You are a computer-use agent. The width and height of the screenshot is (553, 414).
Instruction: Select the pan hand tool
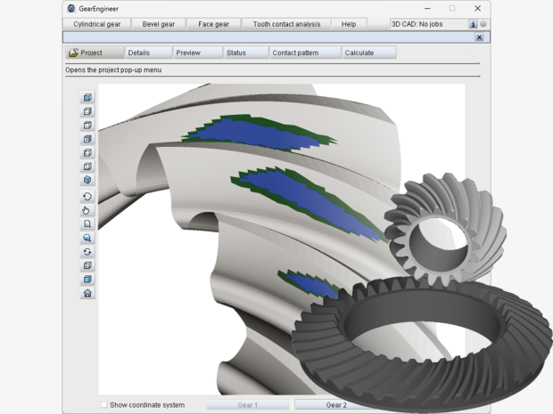click(87, 211)
